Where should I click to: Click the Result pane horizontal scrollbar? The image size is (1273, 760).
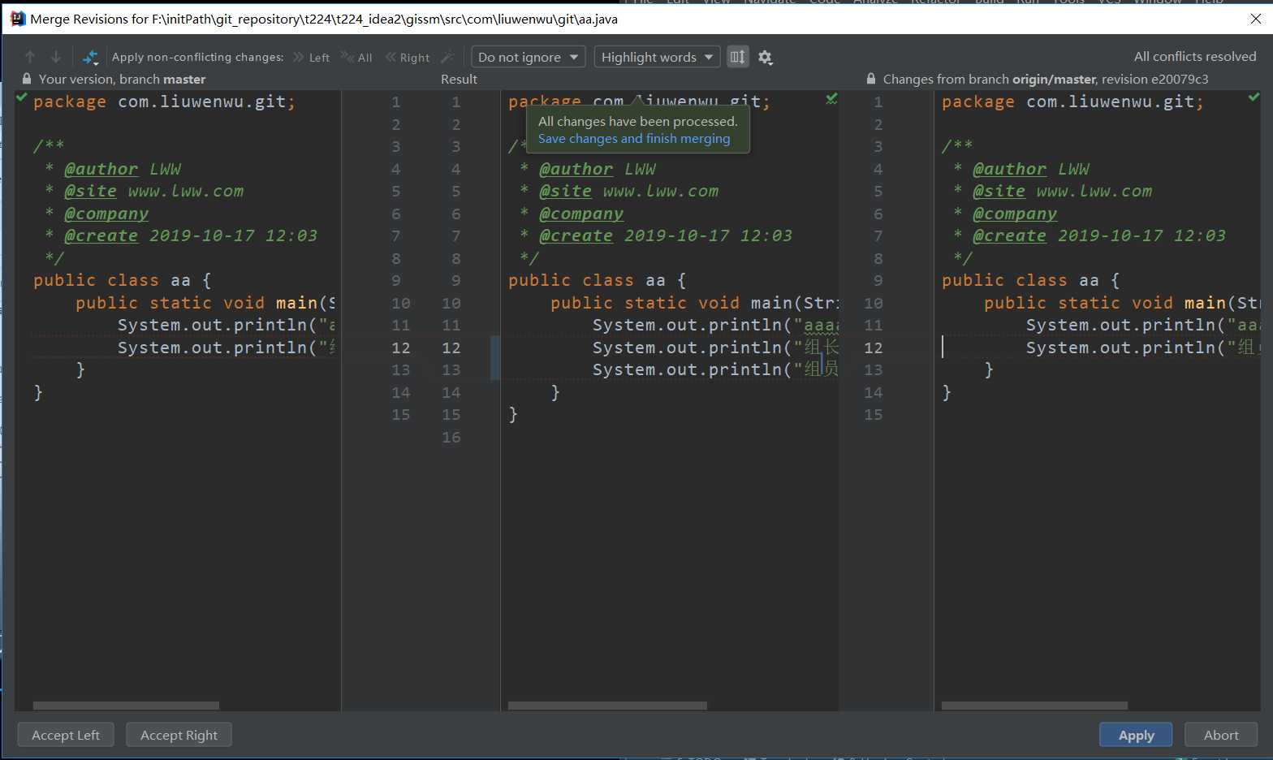[x=607, y=706]
